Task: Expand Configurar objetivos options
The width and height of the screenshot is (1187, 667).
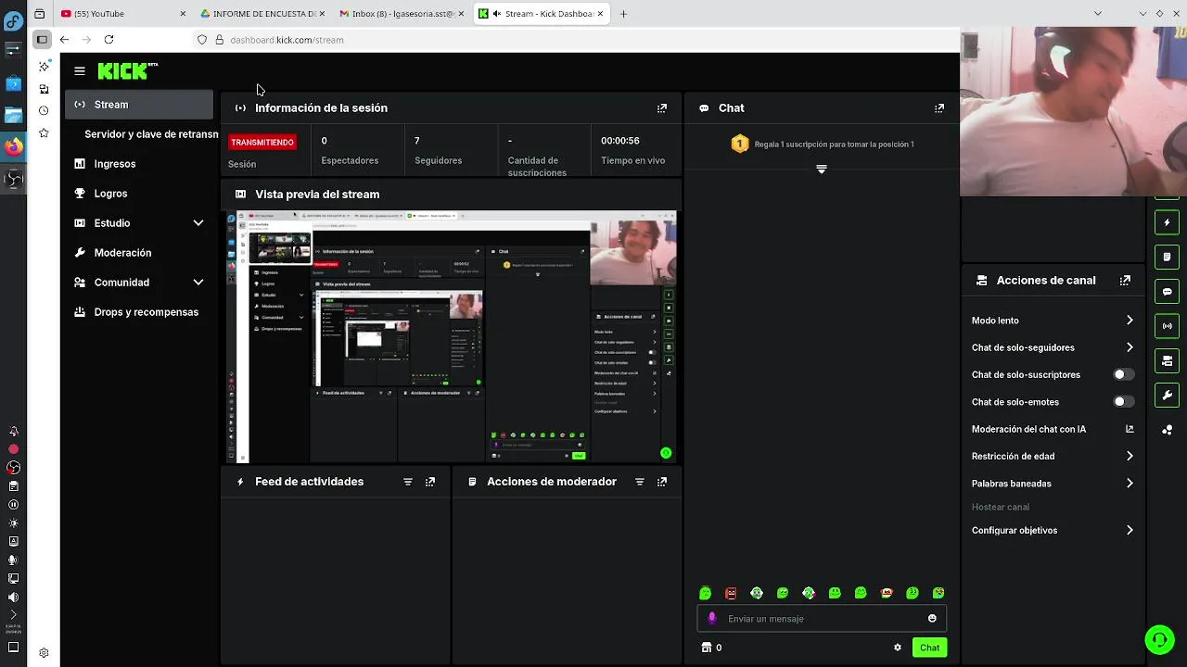Action: 1130,531
